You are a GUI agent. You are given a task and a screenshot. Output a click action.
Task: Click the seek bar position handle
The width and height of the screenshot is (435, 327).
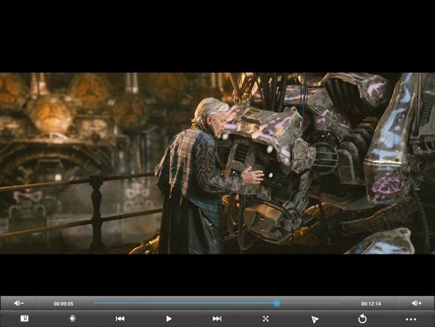coord(276,303)
